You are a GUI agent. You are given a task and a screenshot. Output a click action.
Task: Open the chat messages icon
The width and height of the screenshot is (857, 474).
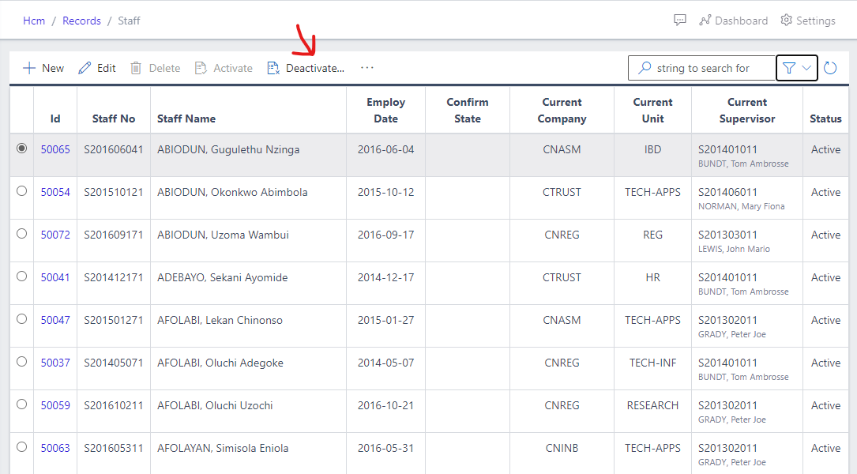tap(679, 21)
